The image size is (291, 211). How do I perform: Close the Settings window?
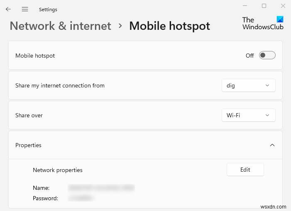point(283,6)
